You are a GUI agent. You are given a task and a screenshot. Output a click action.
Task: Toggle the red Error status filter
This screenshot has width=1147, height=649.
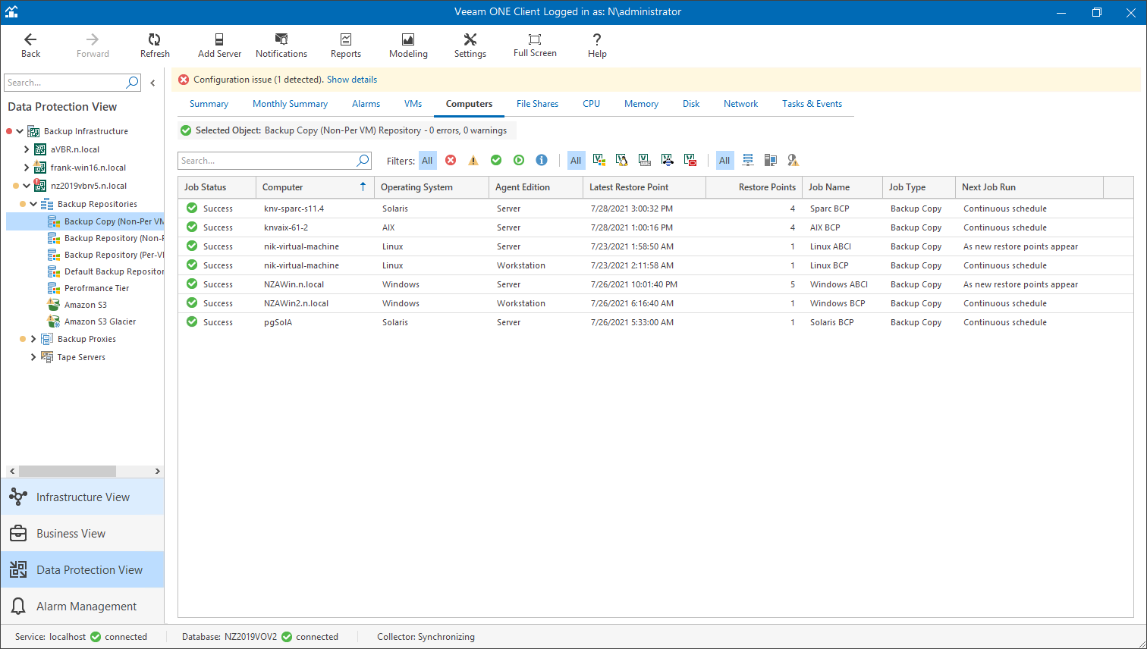pos(451,160)
